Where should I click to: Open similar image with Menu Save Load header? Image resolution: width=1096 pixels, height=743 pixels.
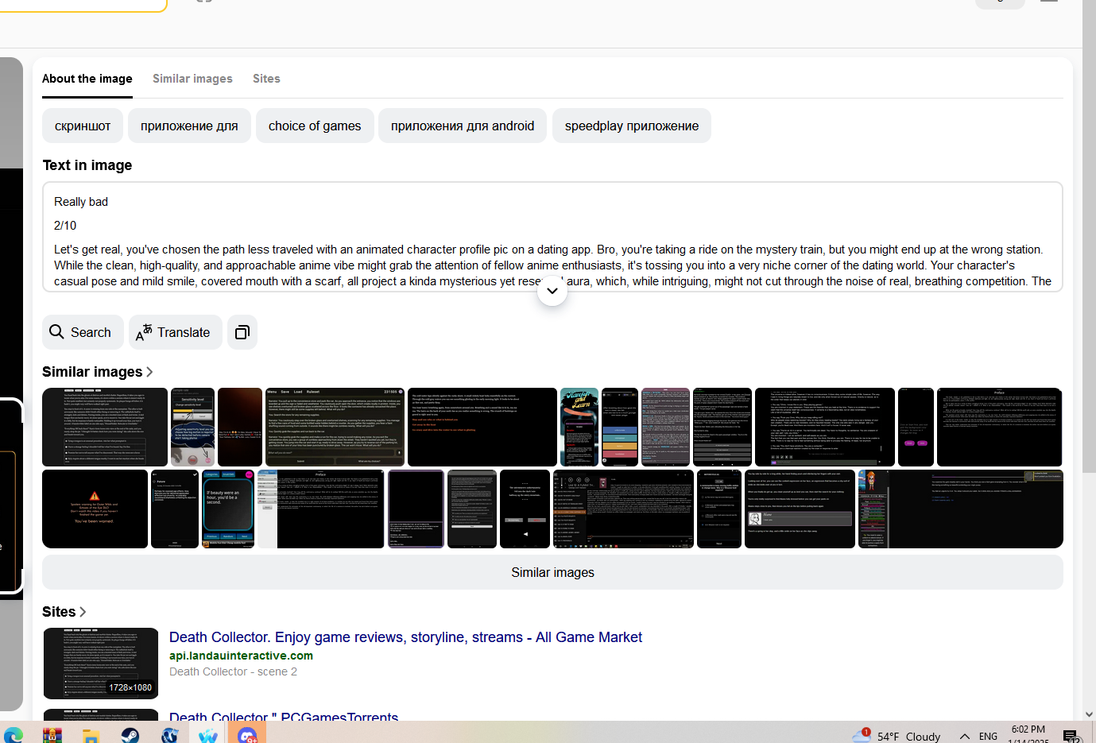tap(335, 427)
